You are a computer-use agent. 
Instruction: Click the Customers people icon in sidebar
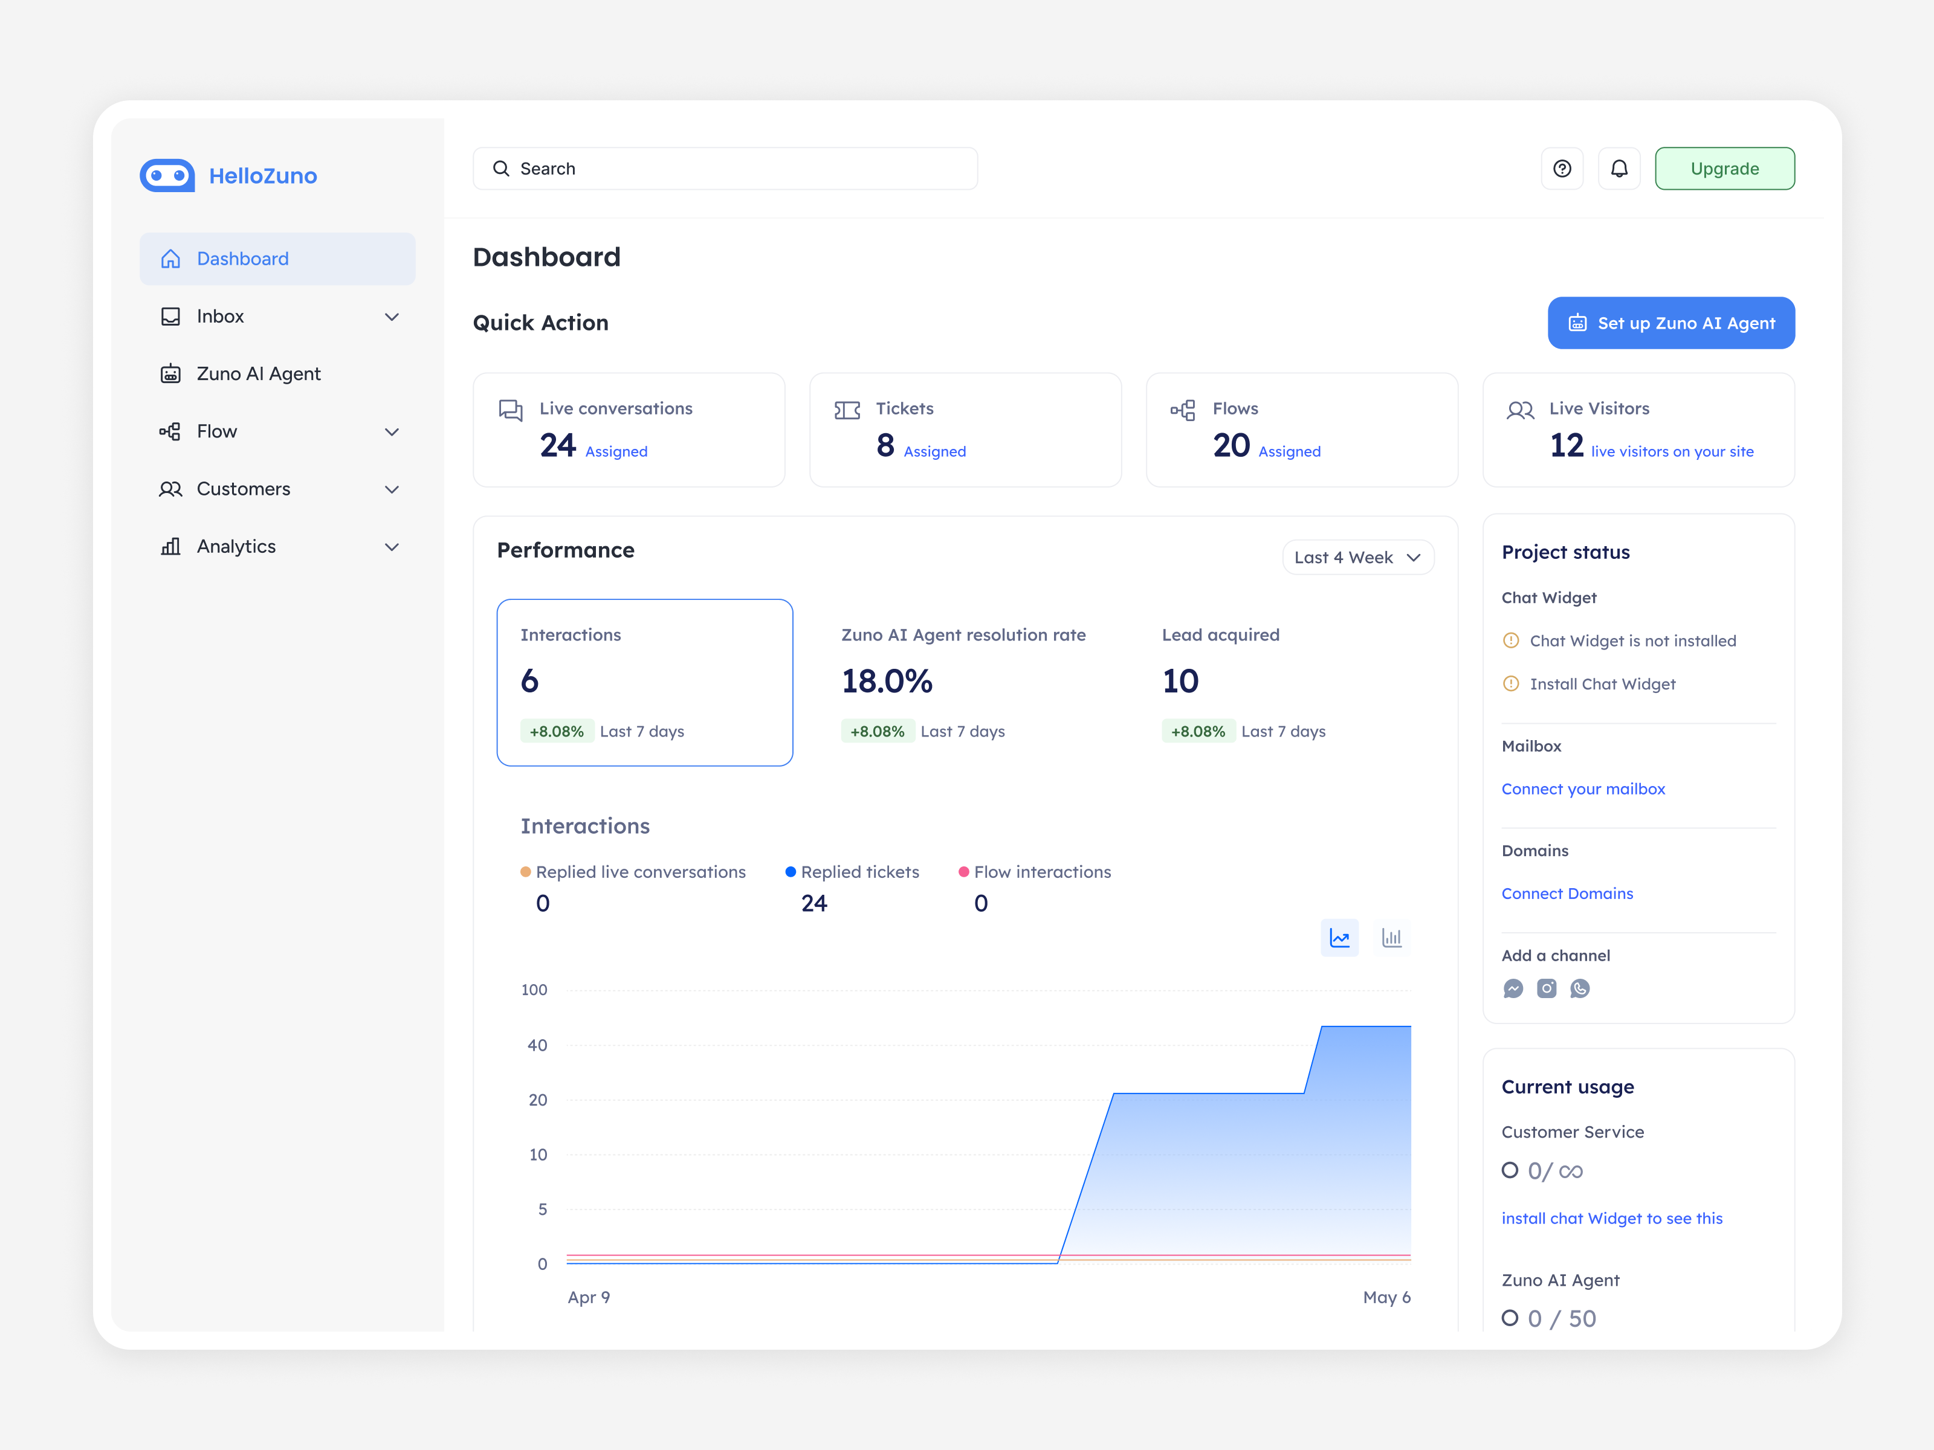click(170, 489)
